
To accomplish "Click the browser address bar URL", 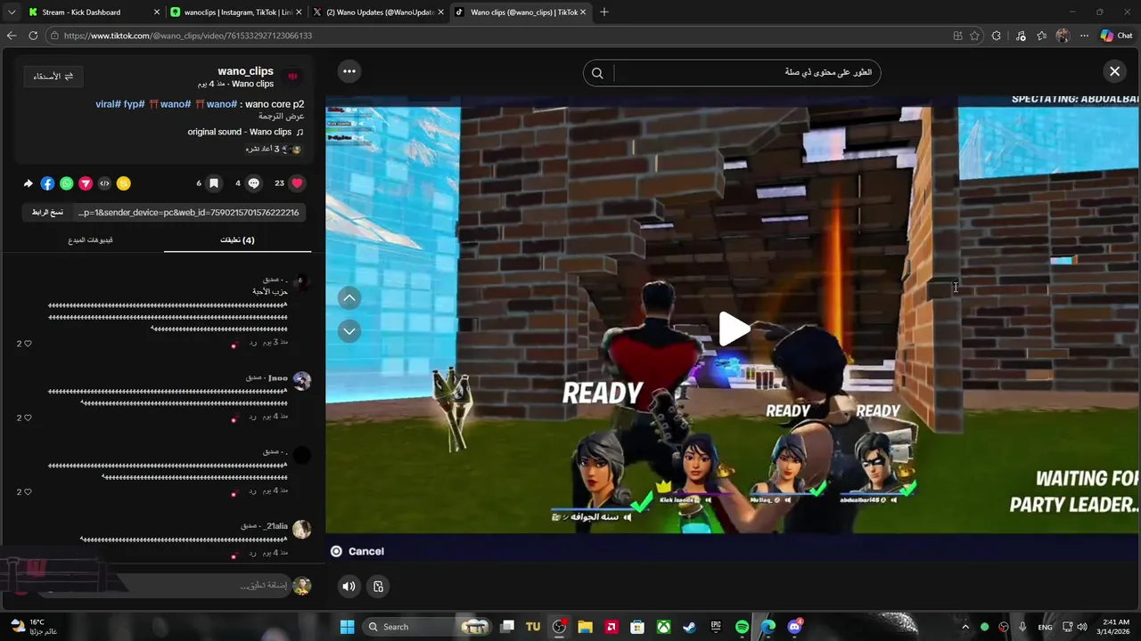I will [188, 36].
